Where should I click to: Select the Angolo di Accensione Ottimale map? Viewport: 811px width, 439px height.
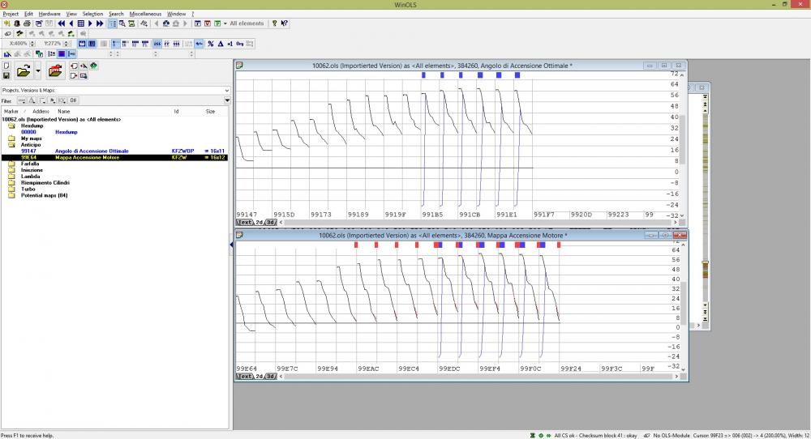[92, 151]
